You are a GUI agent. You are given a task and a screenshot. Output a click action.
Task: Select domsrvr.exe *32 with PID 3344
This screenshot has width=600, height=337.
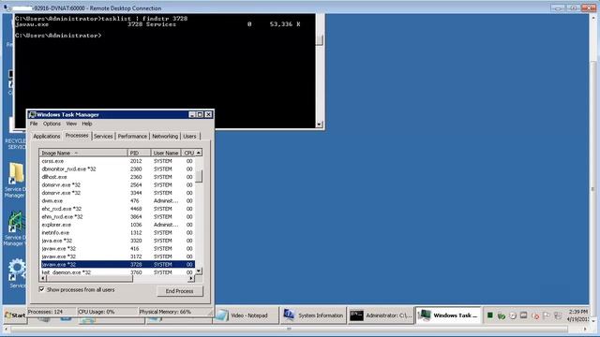tap(117, 193)
